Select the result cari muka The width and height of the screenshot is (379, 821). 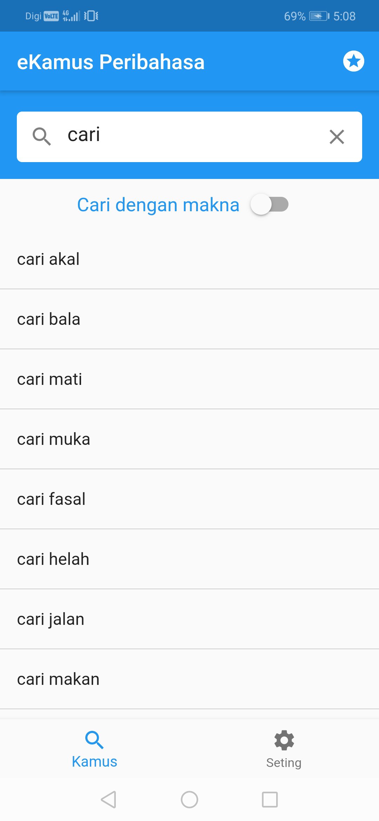(189, 439)
